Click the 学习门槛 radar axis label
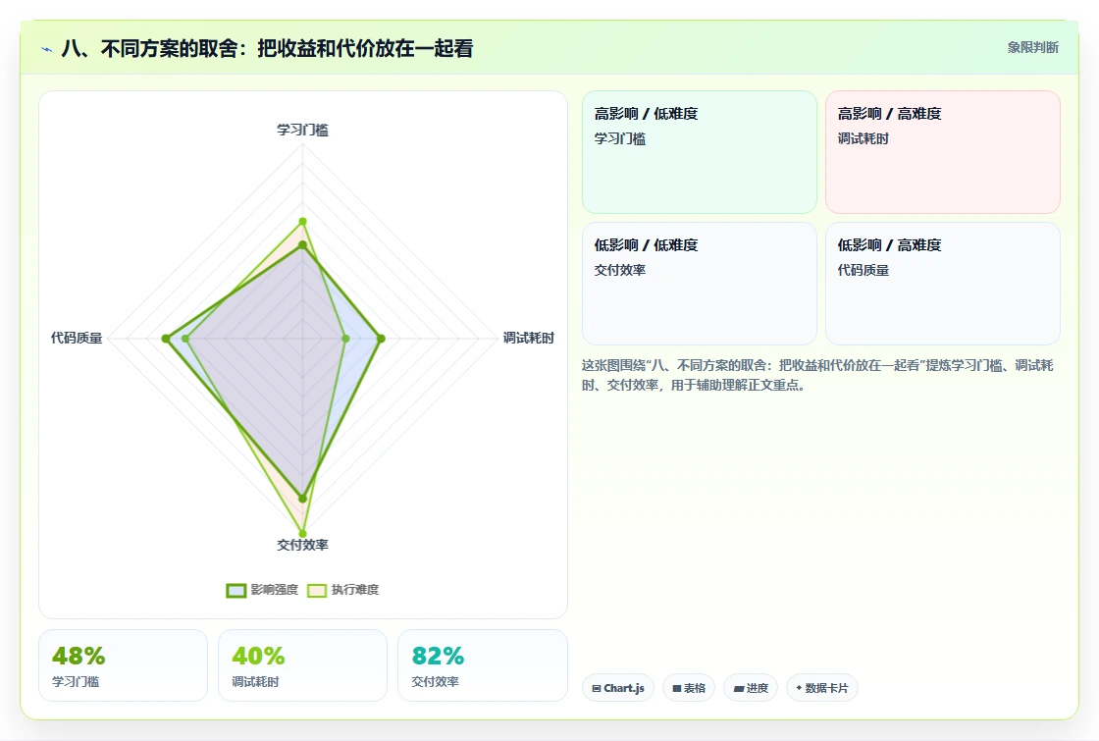The height and width of the screenshot is (741, 1099). [x=303, y=130]
